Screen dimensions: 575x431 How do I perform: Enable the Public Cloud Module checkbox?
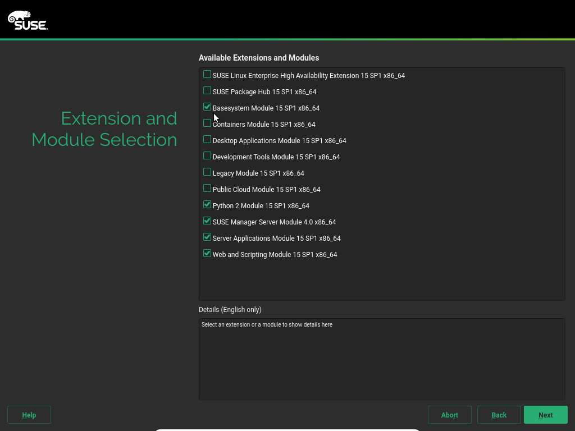pos(207,188)
